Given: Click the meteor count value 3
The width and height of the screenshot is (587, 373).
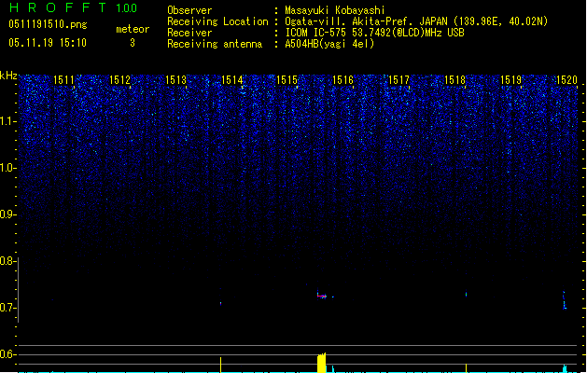Looking at the screenshot, I should coord(133,43).
